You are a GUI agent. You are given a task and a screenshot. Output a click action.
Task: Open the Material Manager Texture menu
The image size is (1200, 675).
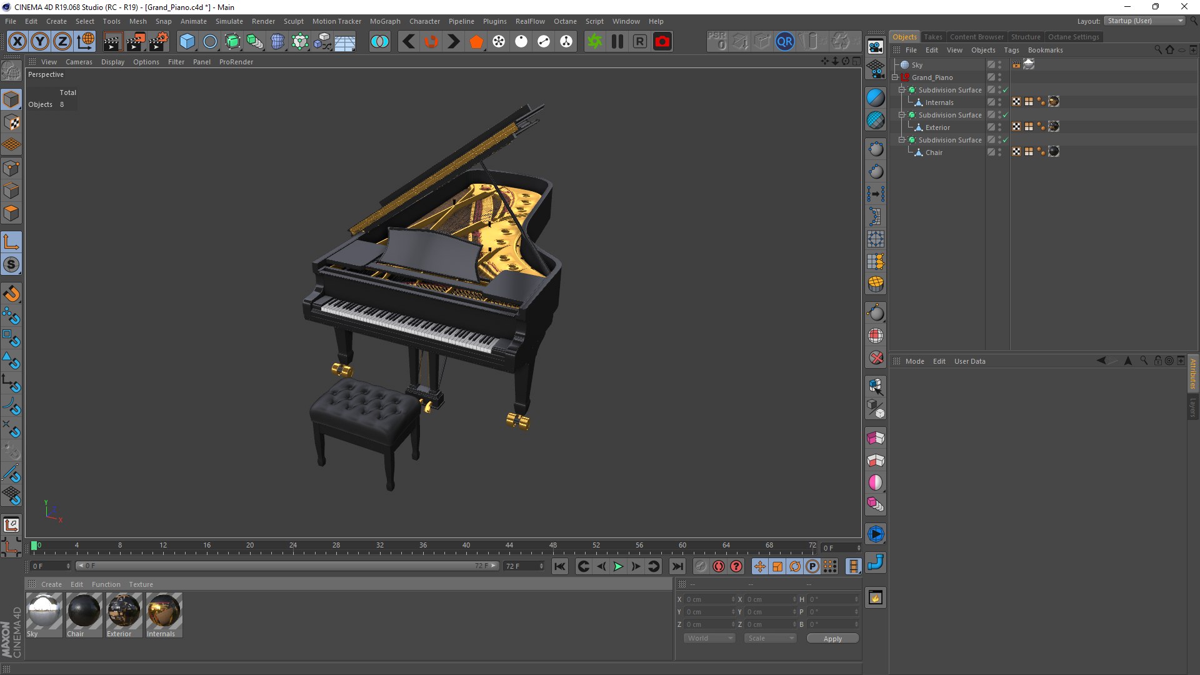click(x=141, y=584)
